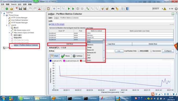Viewport: 178px width, 101px height.
Task: Click the Expand All plus icon
Action: [x=54, y=9]
